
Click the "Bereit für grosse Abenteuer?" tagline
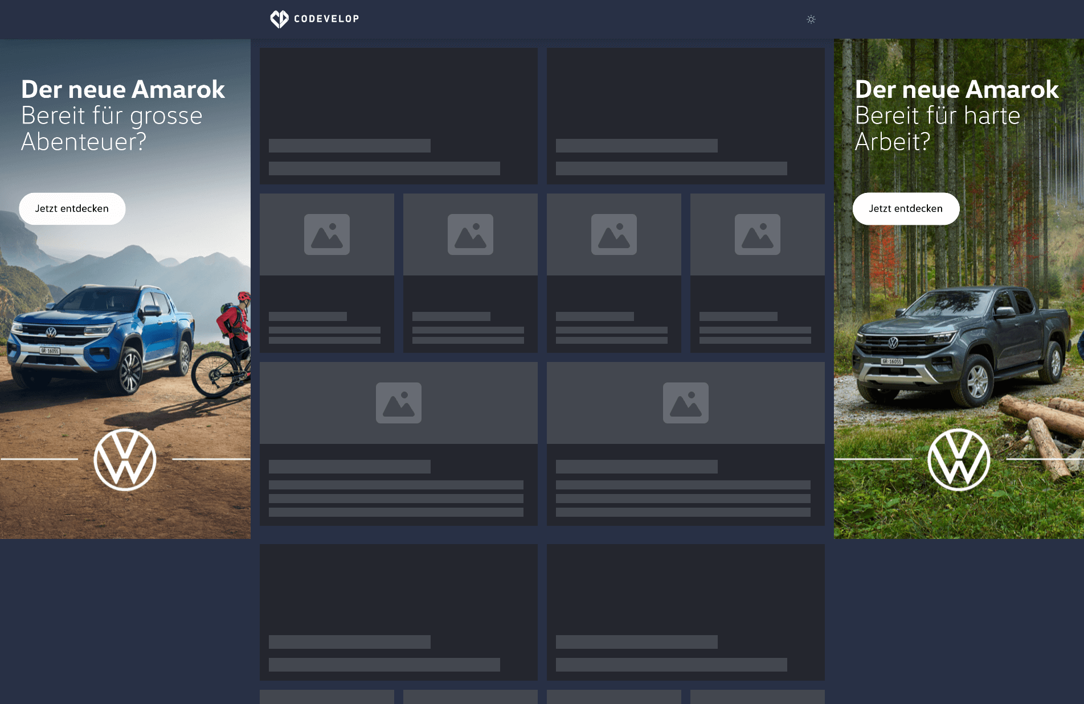click(112, 129)
